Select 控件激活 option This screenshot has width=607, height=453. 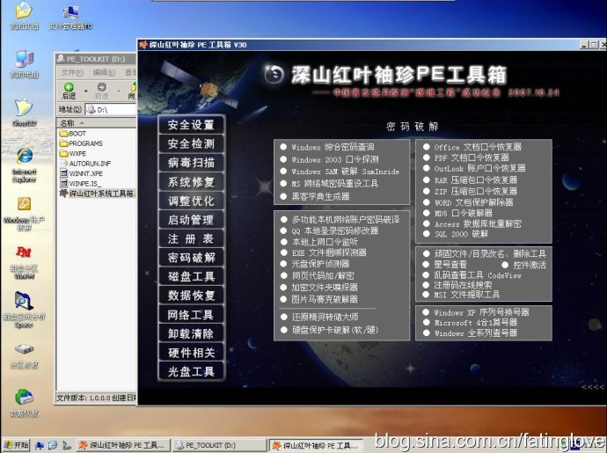pyautogui.click(x=524, y=266)
